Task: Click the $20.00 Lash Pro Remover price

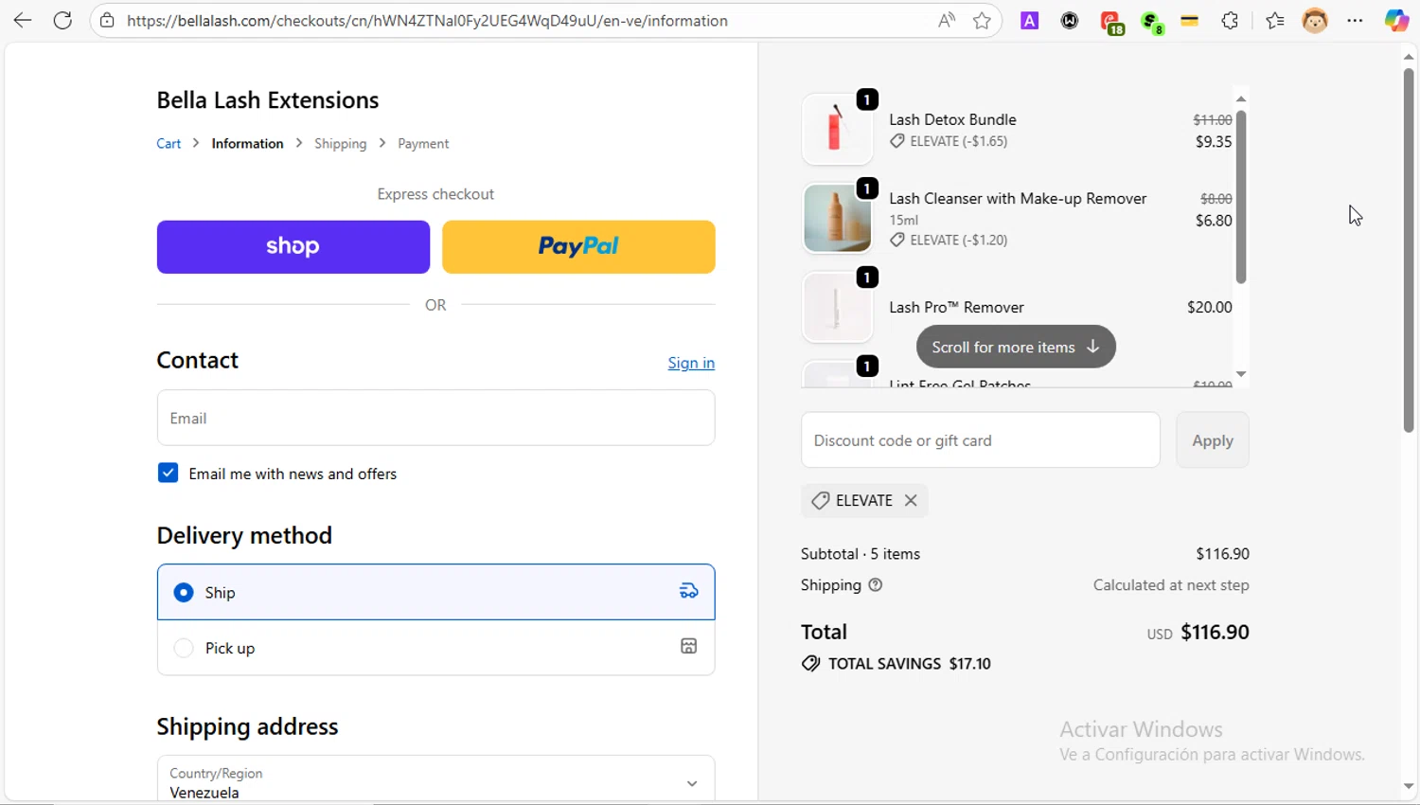Action: coord(1210,307)
